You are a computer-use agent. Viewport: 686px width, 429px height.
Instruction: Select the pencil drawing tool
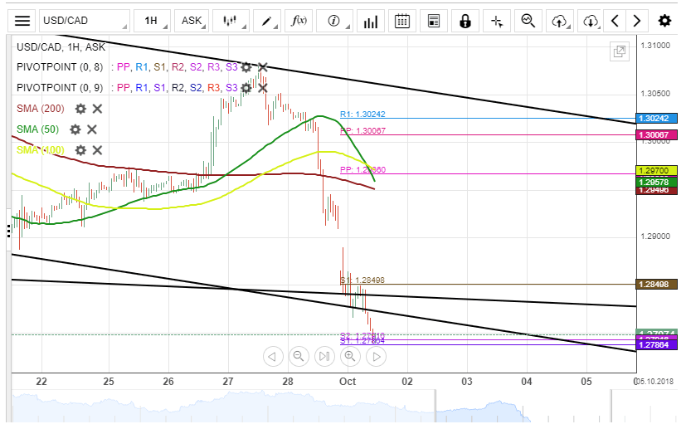[x=267, y=21]
